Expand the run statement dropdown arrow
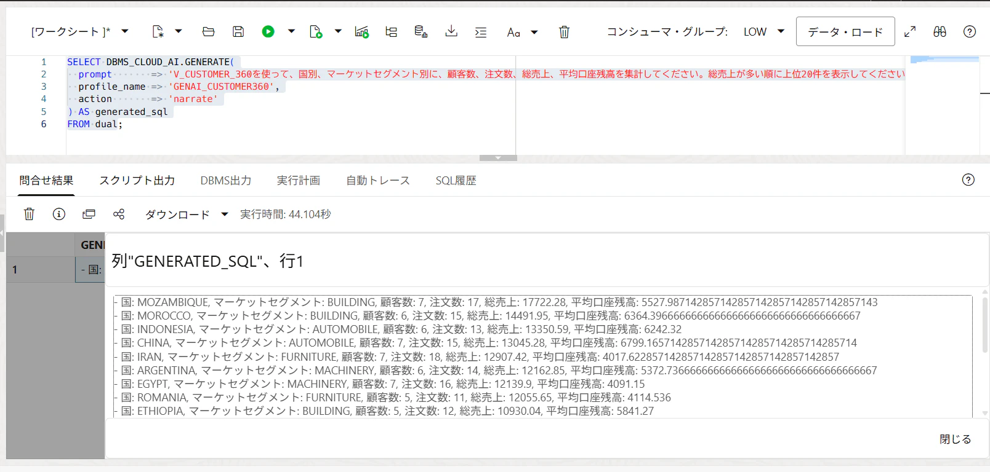 click(x=291, y=31)
